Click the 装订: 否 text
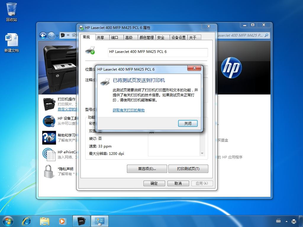The width and height of the screenshot is (303, 227). [95, 139]
